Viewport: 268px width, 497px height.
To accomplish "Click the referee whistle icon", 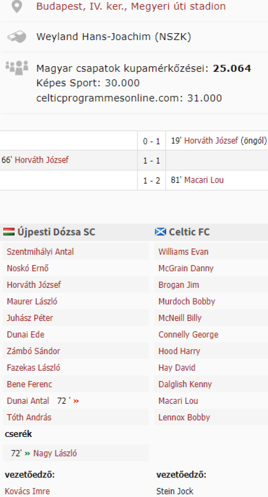I will coord(17,37).
